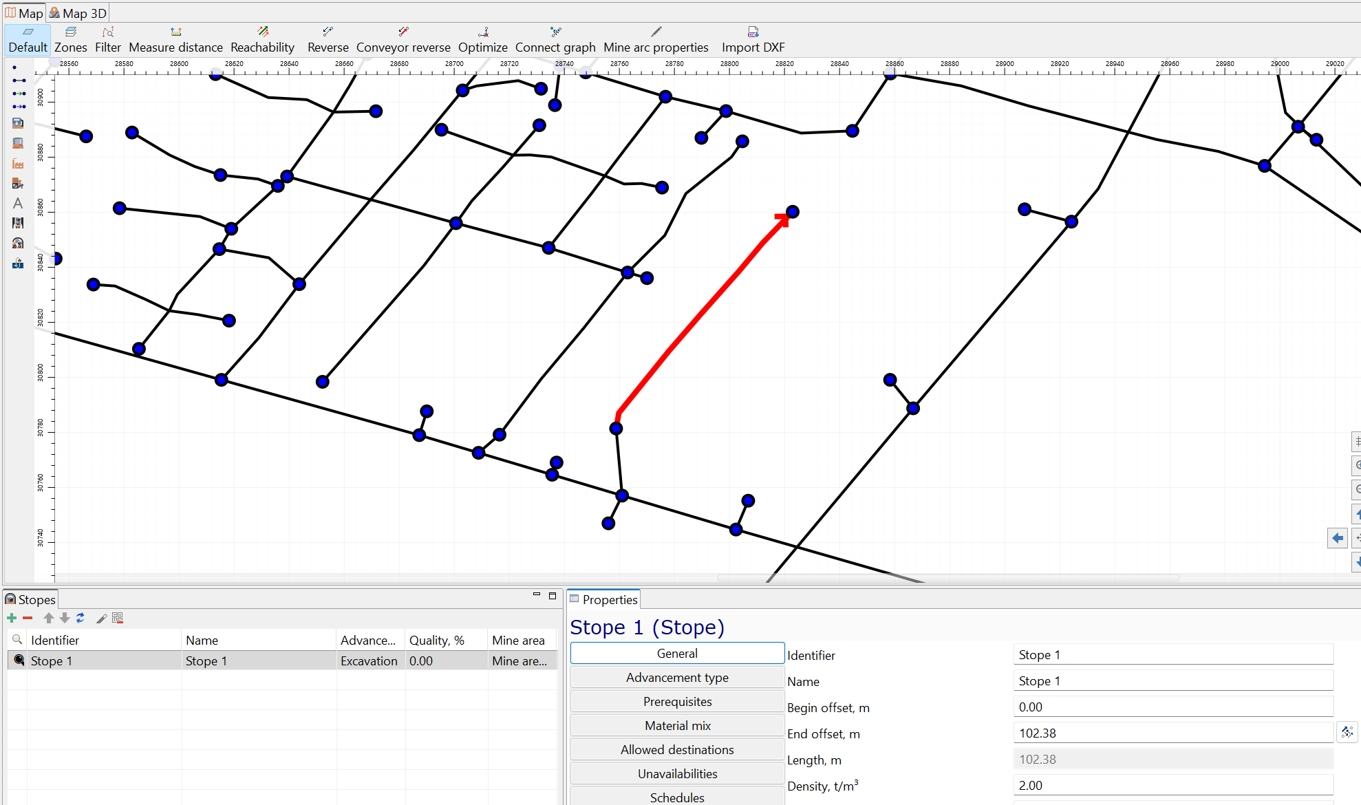
Task: Select the blue dump point tool
Action: [18, 263]
